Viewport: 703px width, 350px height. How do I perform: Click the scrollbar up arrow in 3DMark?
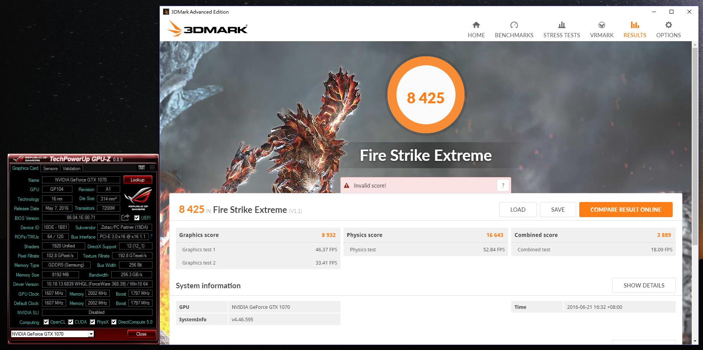point(695,45)
